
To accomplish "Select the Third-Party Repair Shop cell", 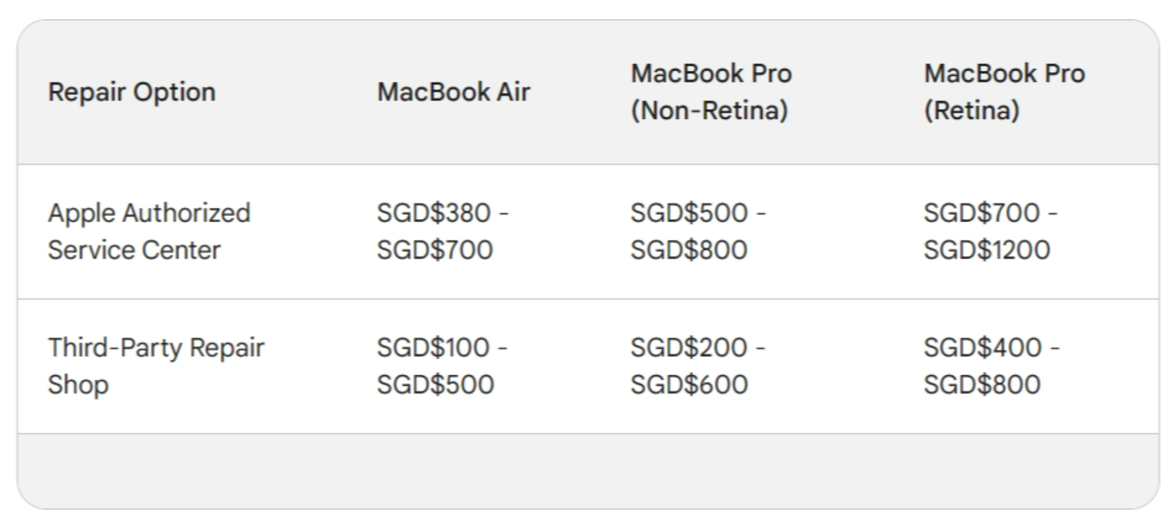I will click(x=156, y=366).
